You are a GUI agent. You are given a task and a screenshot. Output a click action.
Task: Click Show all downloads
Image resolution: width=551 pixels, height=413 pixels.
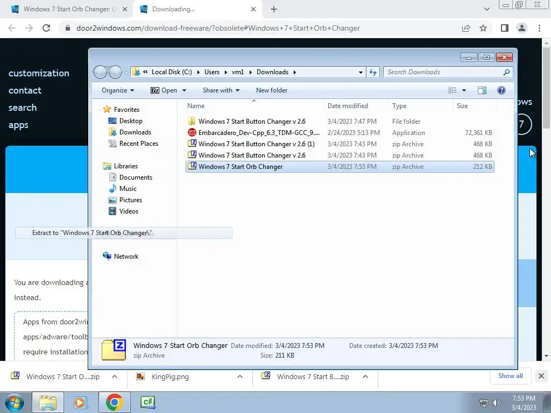point(510,376)
